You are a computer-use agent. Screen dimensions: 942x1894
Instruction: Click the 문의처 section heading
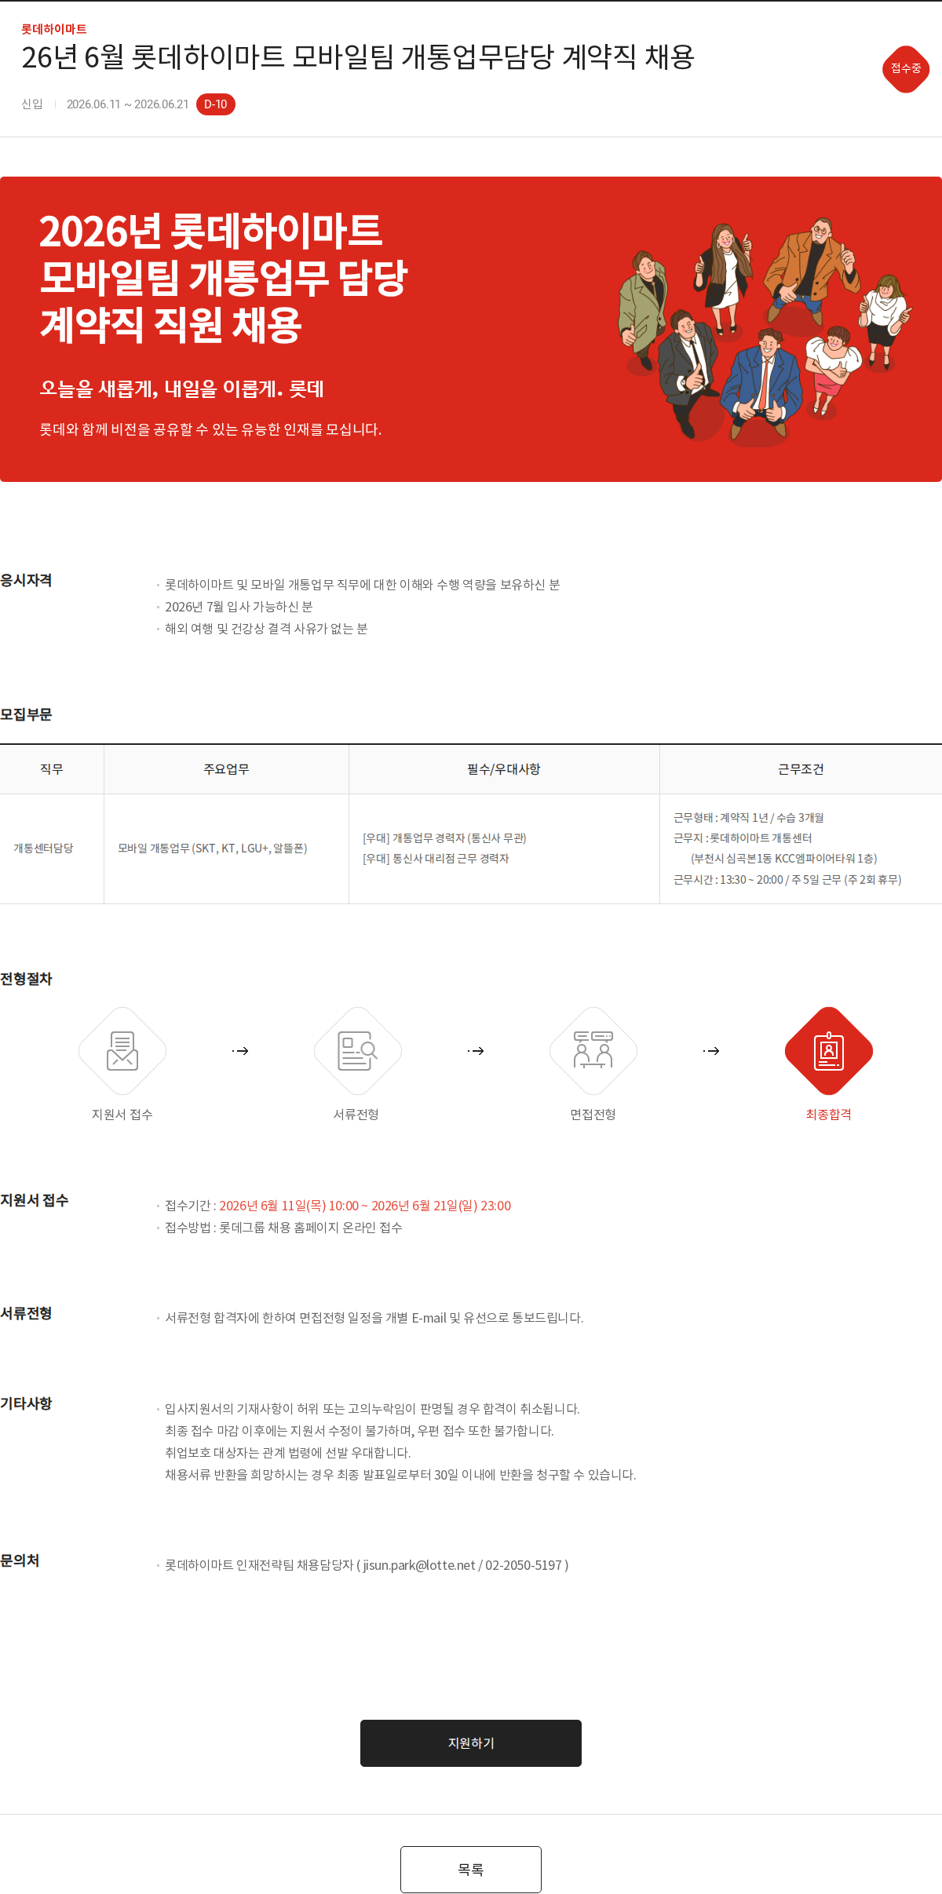coord(20,1560)
